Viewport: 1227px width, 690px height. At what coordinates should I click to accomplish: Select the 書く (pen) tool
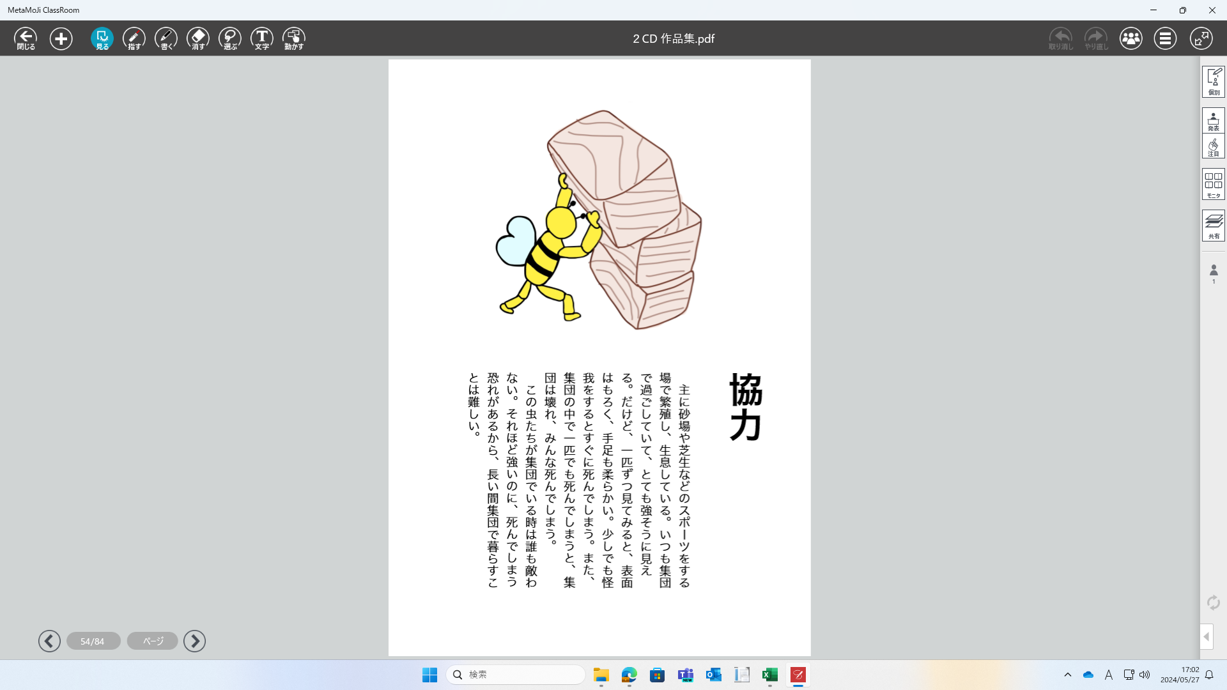(x=166, y=38)
